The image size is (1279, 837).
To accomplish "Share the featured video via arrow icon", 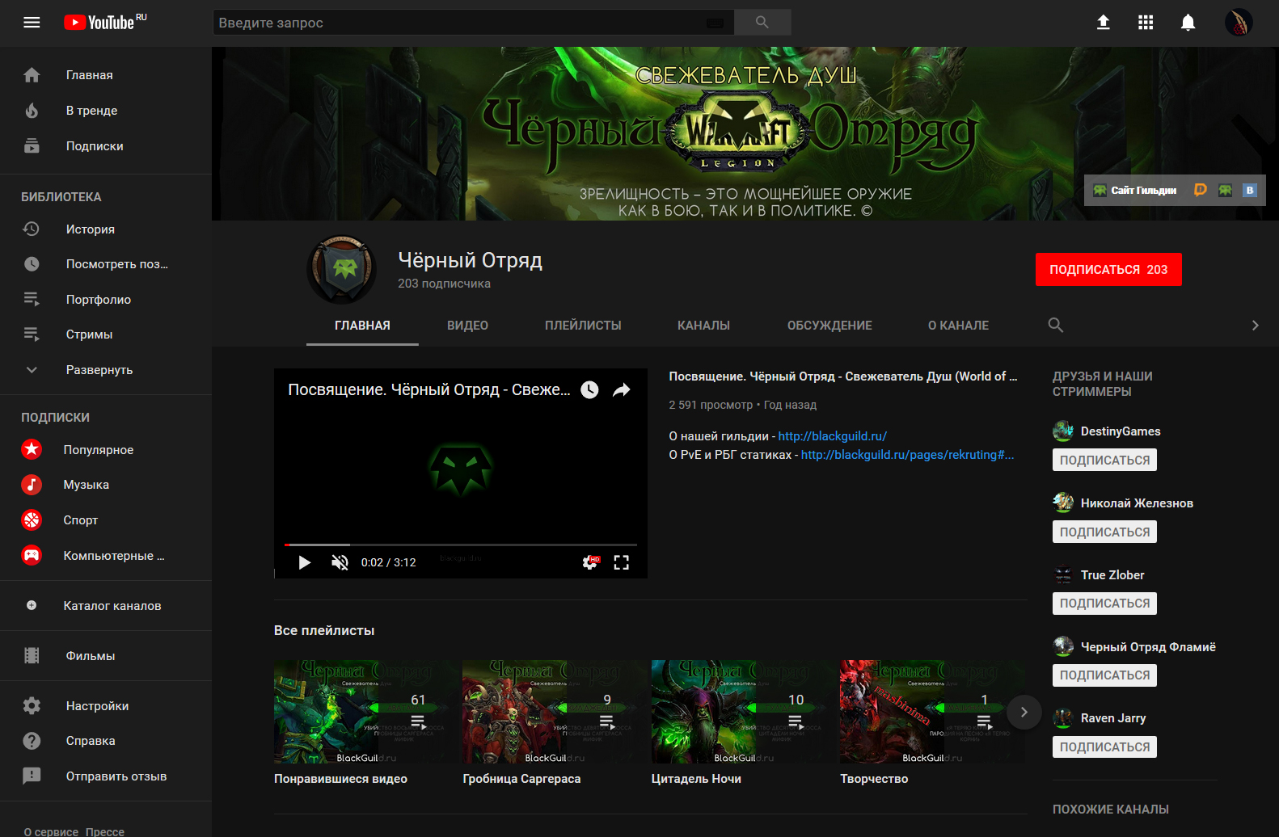I will pyautogui.click(x=621, y=390).
